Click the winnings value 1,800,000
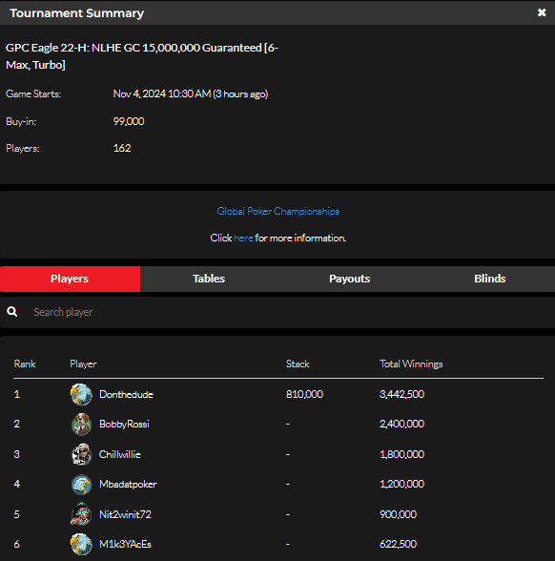The height and width of the screenshot is (561, 555). (401, 454)
